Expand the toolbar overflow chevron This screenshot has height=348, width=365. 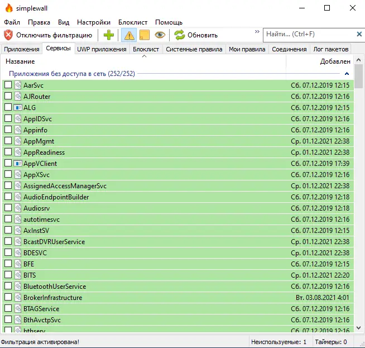pyautogui.click(x=257, y=31)
